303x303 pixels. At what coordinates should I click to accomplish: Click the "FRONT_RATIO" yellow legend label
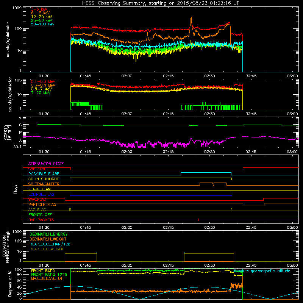(43, 271)
